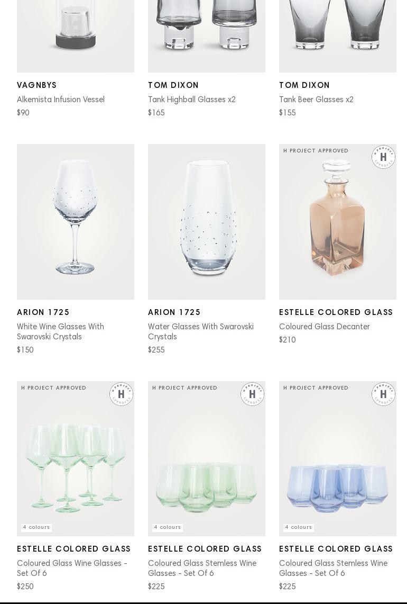Click Estelle Colored Glass brand above Decanter

[336, 312]
